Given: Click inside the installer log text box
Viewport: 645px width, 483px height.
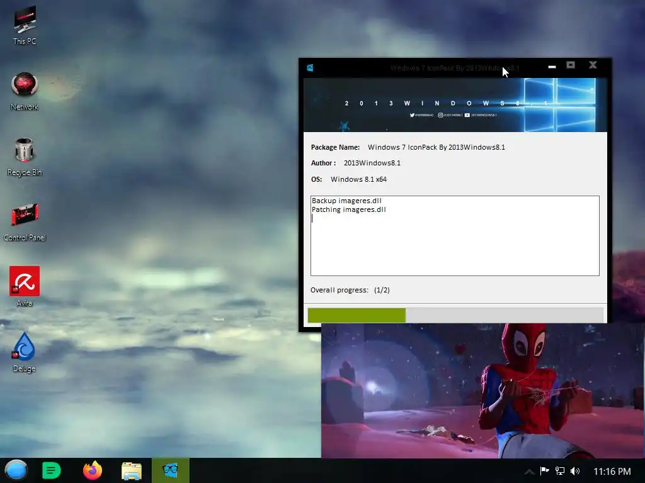Looking at the screenshot, I should 455,236.
